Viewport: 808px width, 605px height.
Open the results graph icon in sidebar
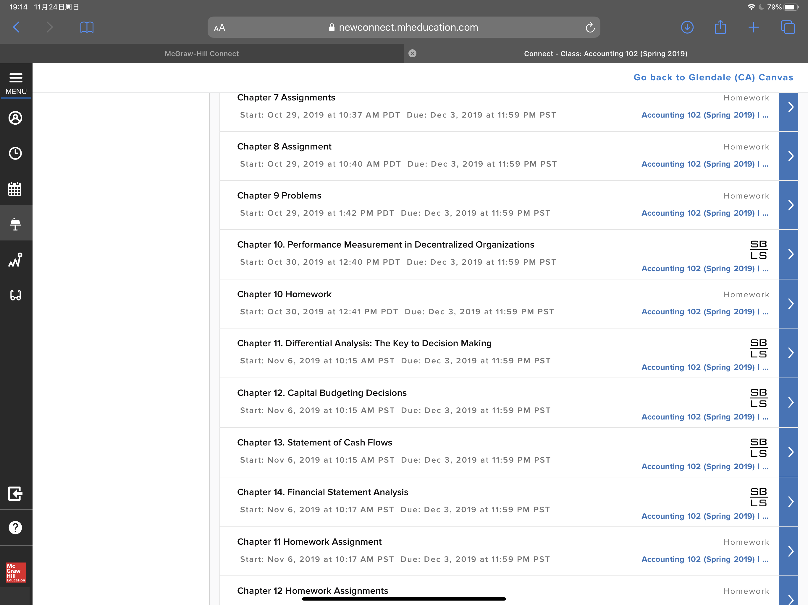15,260
